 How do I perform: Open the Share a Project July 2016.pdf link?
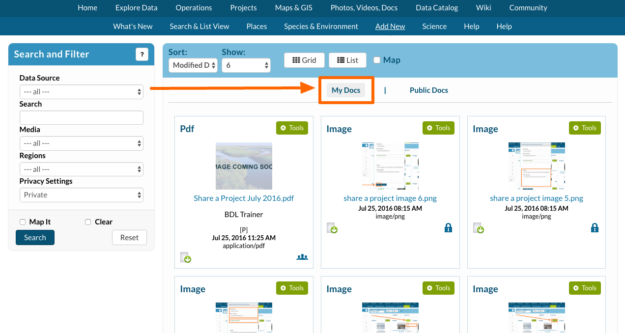244,198
